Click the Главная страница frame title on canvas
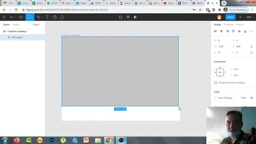Image resolution: width=256 pixels, height=144 pixels. 71,35
